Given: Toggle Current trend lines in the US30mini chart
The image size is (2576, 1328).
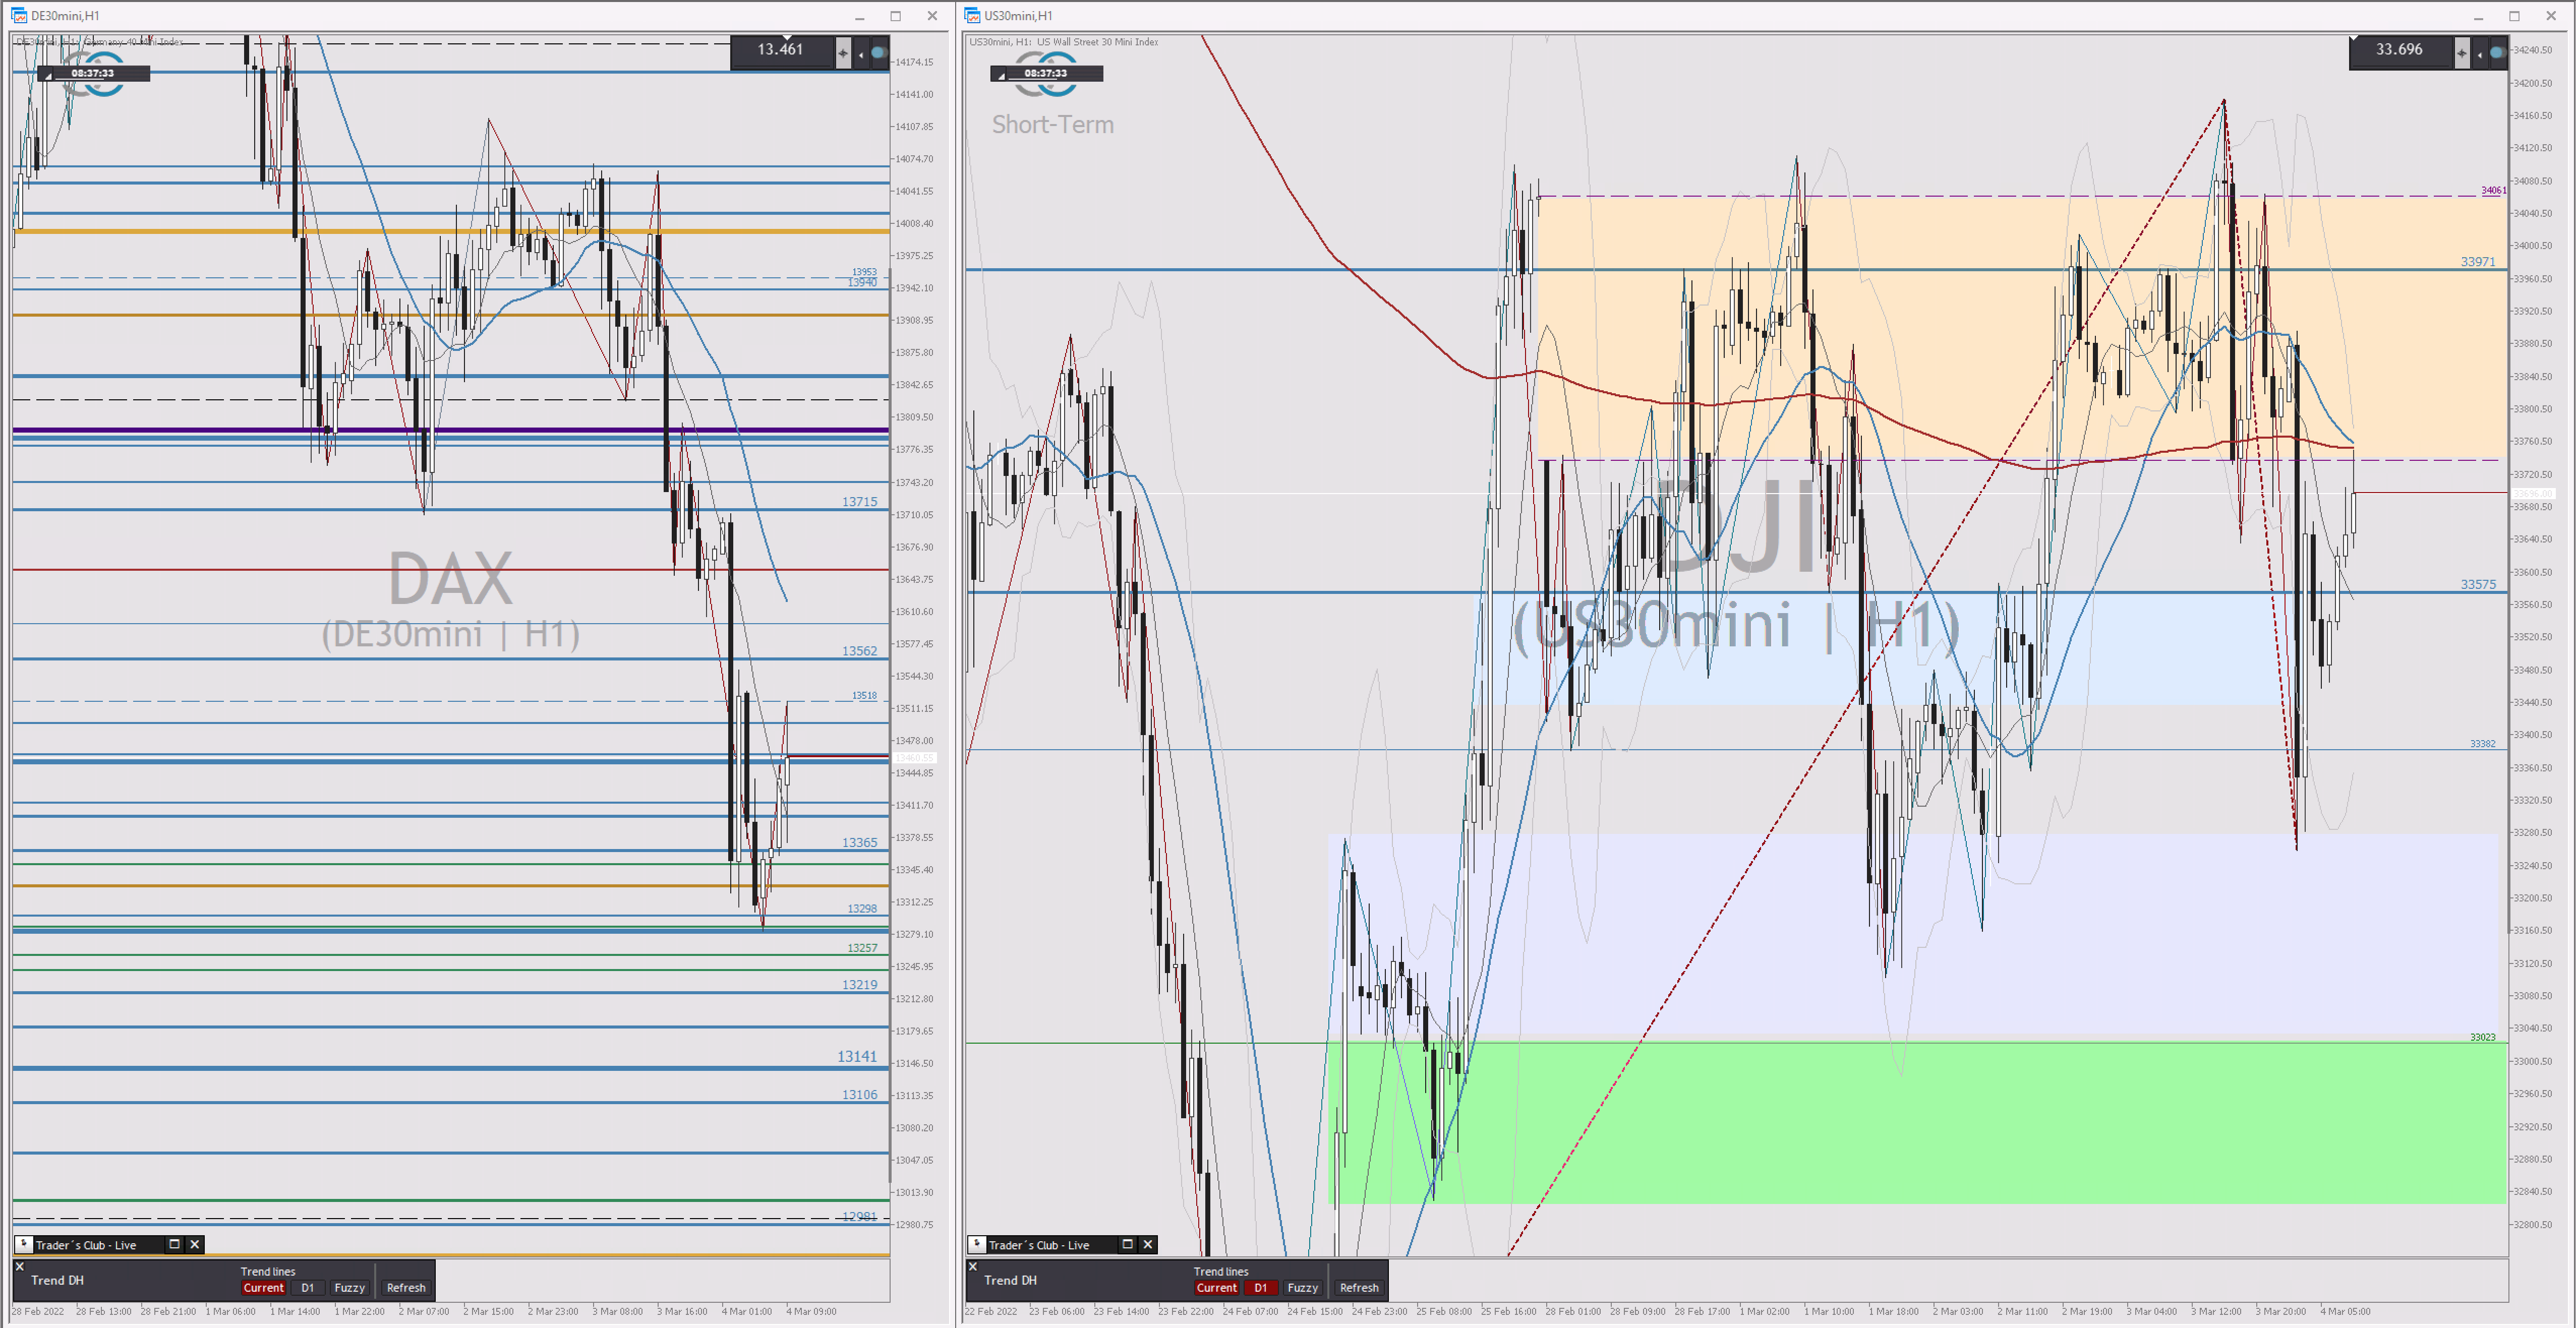Looking at the screenshot, I should click(1217, 1288).
